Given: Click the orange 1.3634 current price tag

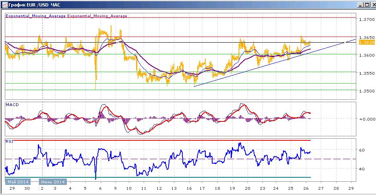Looking at the screenshot, I should [x=367, y=42].
